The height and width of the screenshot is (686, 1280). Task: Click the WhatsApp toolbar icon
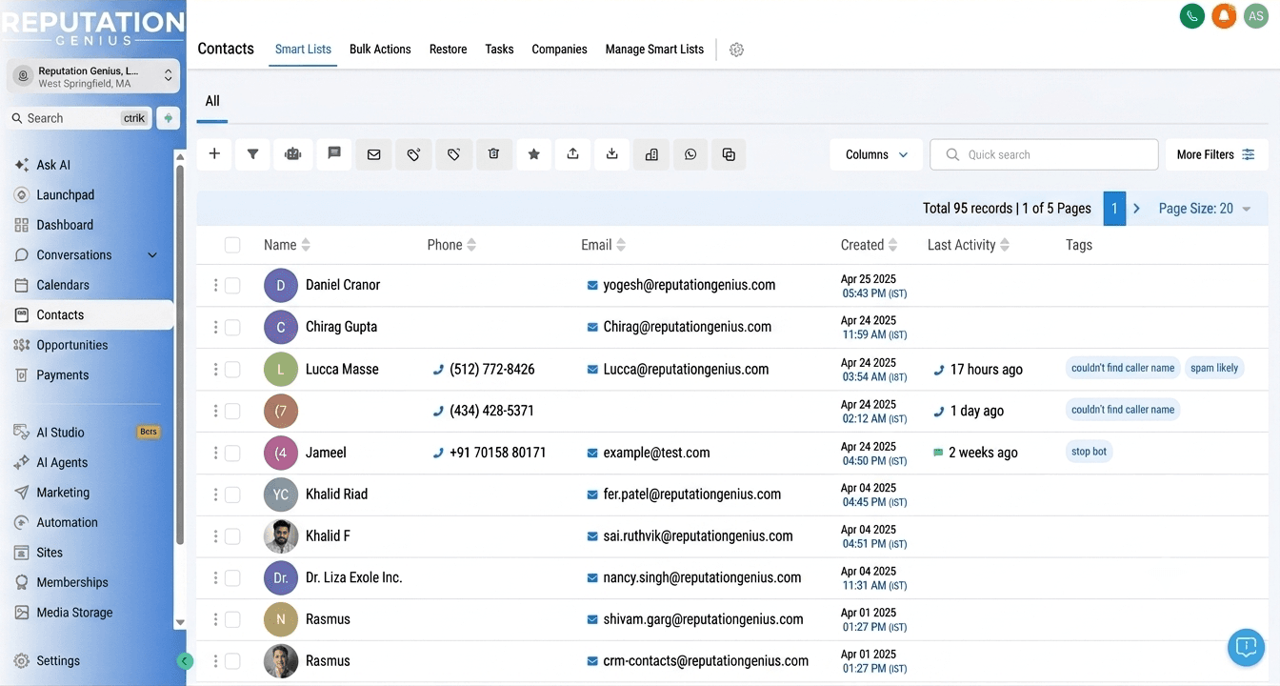tap(690, 154)
